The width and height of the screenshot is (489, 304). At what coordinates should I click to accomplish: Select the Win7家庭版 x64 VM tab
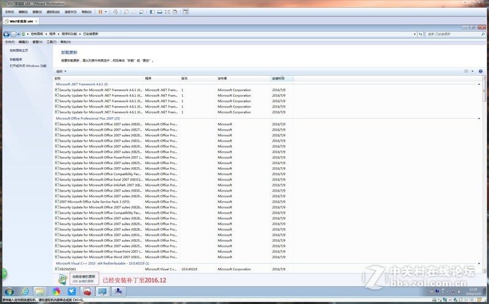pos(21,21)
